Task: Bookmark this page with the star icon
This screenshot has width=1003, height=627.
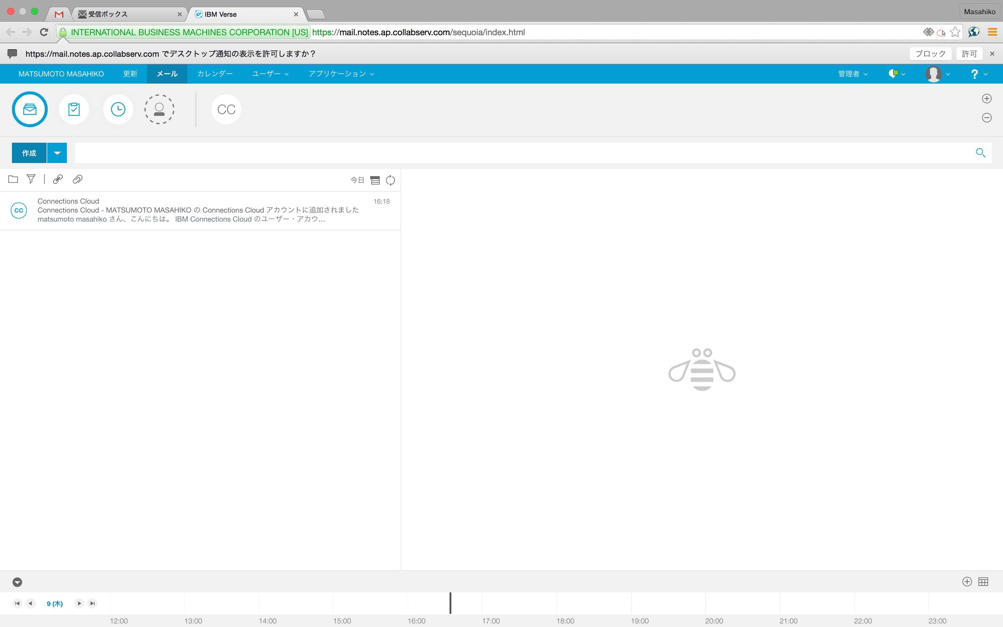Action: coord(955,32)
